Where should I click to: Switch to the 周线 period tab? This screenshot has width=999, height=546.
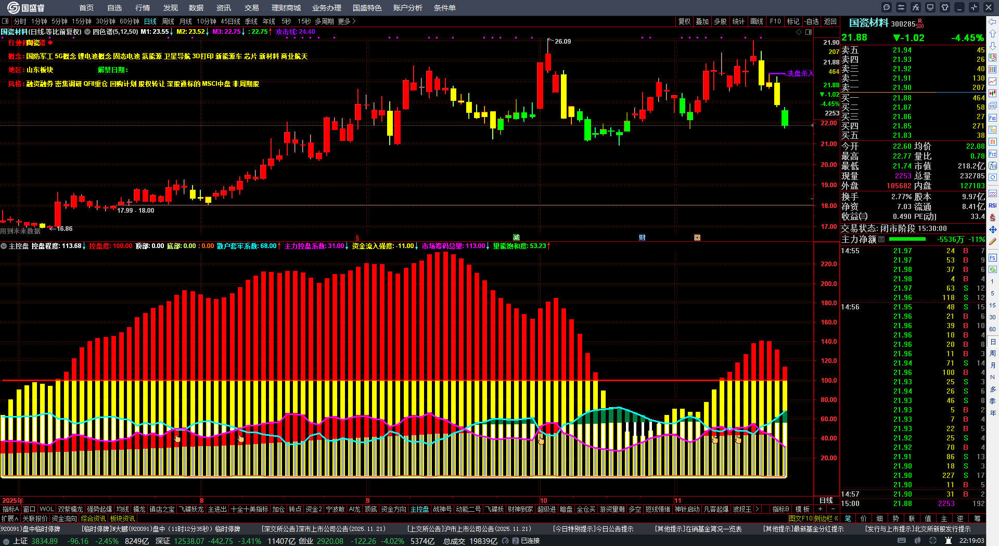tap(168, 21)
